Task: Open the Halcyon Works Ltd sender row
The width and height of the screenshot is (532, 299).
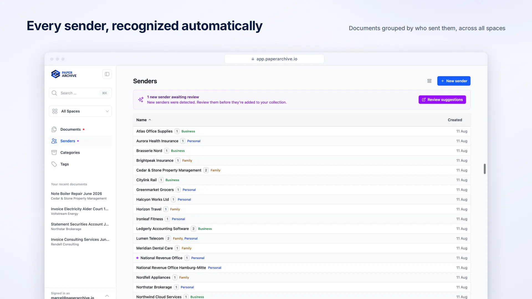Action: (302, 199)
